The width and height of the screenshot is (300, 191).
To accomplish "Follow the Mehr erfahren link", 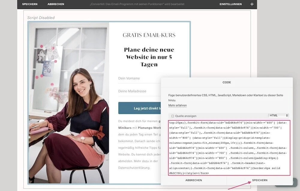I will [x=177, y=105].
